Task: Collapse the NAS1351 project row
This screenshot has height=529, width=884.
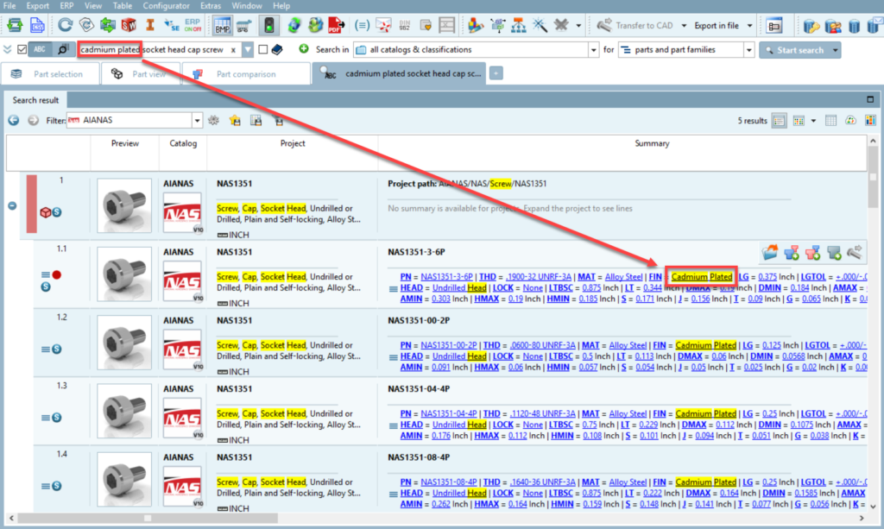Action: click(12, 205)
